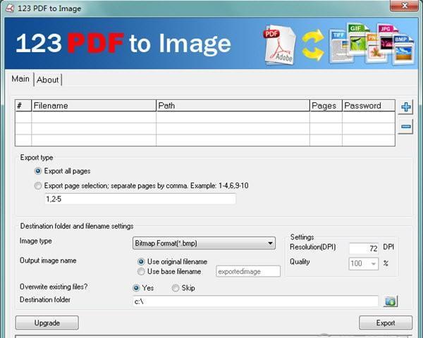Add a PDF file with the plus icon
423x338 pixels.
click(406, 107)
